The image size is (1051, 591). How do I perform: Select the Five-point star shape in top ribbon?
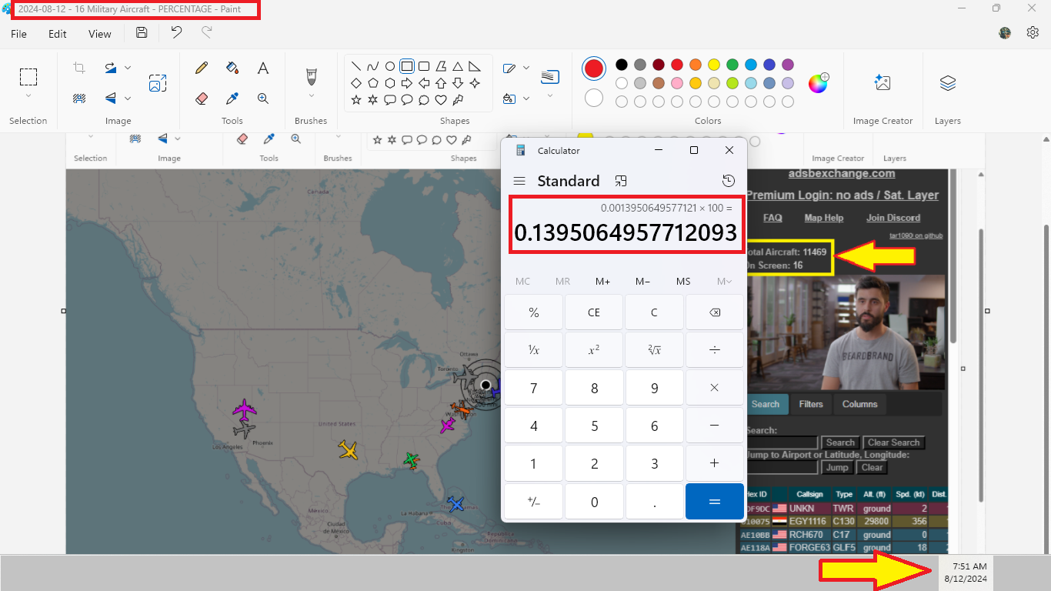coord(356,99)
